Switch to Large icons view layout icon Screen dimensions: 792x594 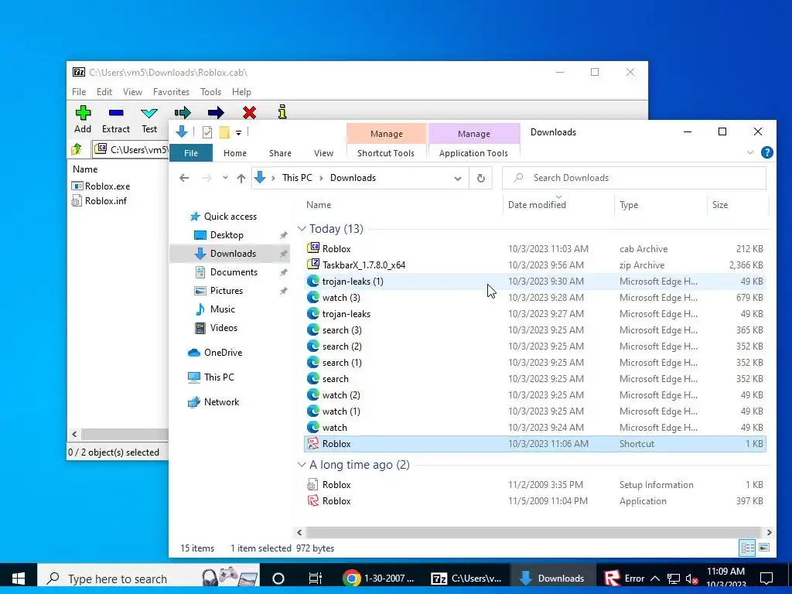764,548
